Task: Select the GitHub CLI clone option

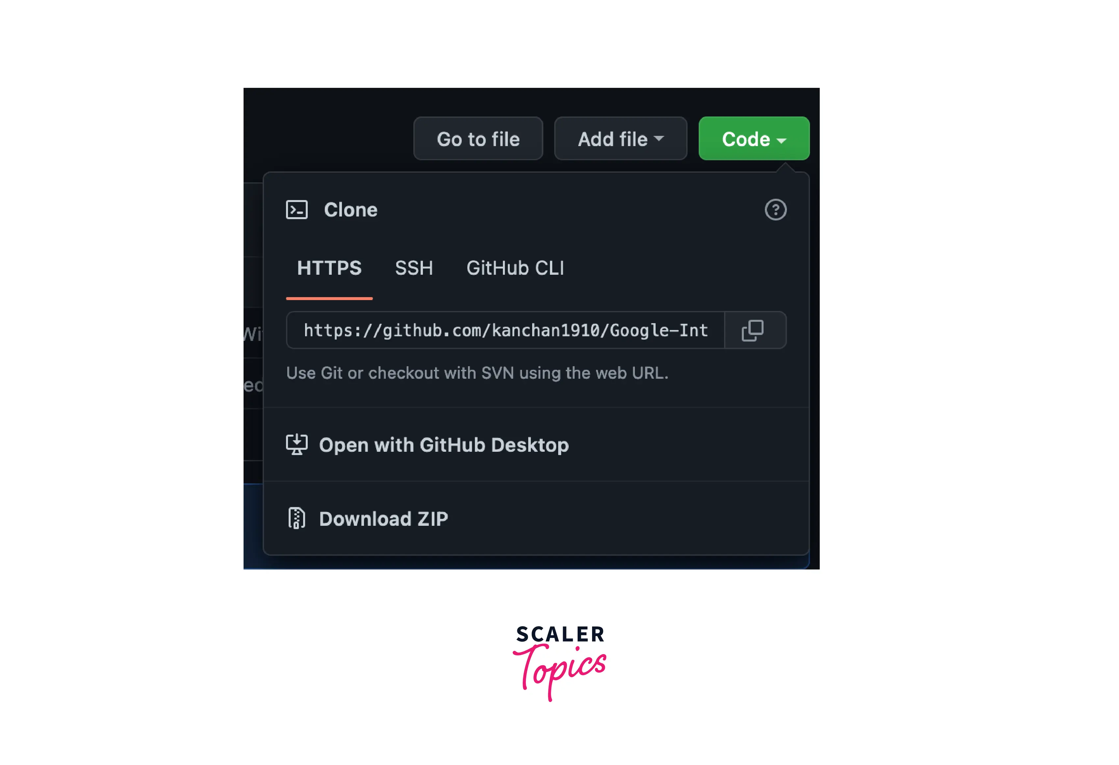Action: tap(515, 268)
